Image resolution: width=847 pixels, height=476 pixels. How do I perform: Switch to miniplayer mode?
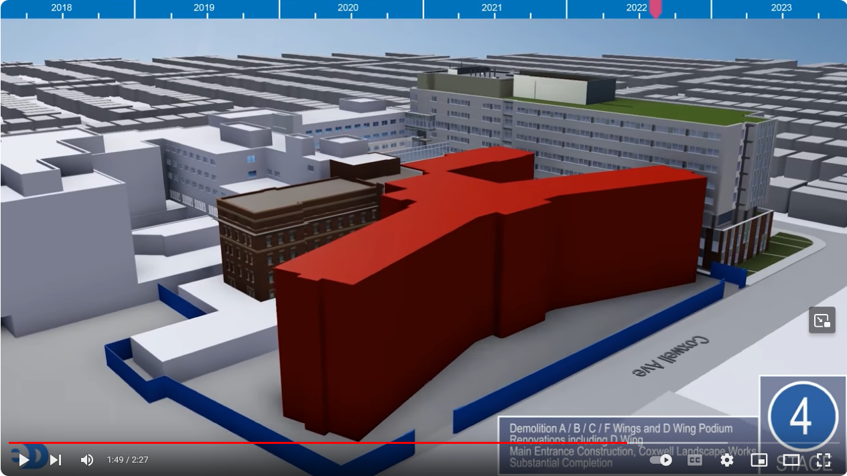click(x=759, y=460)
